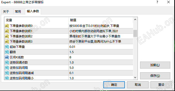
Task: Click the 保存(S) button
Action: [x=155, y=76]
